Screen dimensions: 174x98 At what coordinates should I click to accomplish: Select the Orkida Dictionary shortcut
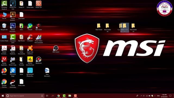click(x=13, y=82)
